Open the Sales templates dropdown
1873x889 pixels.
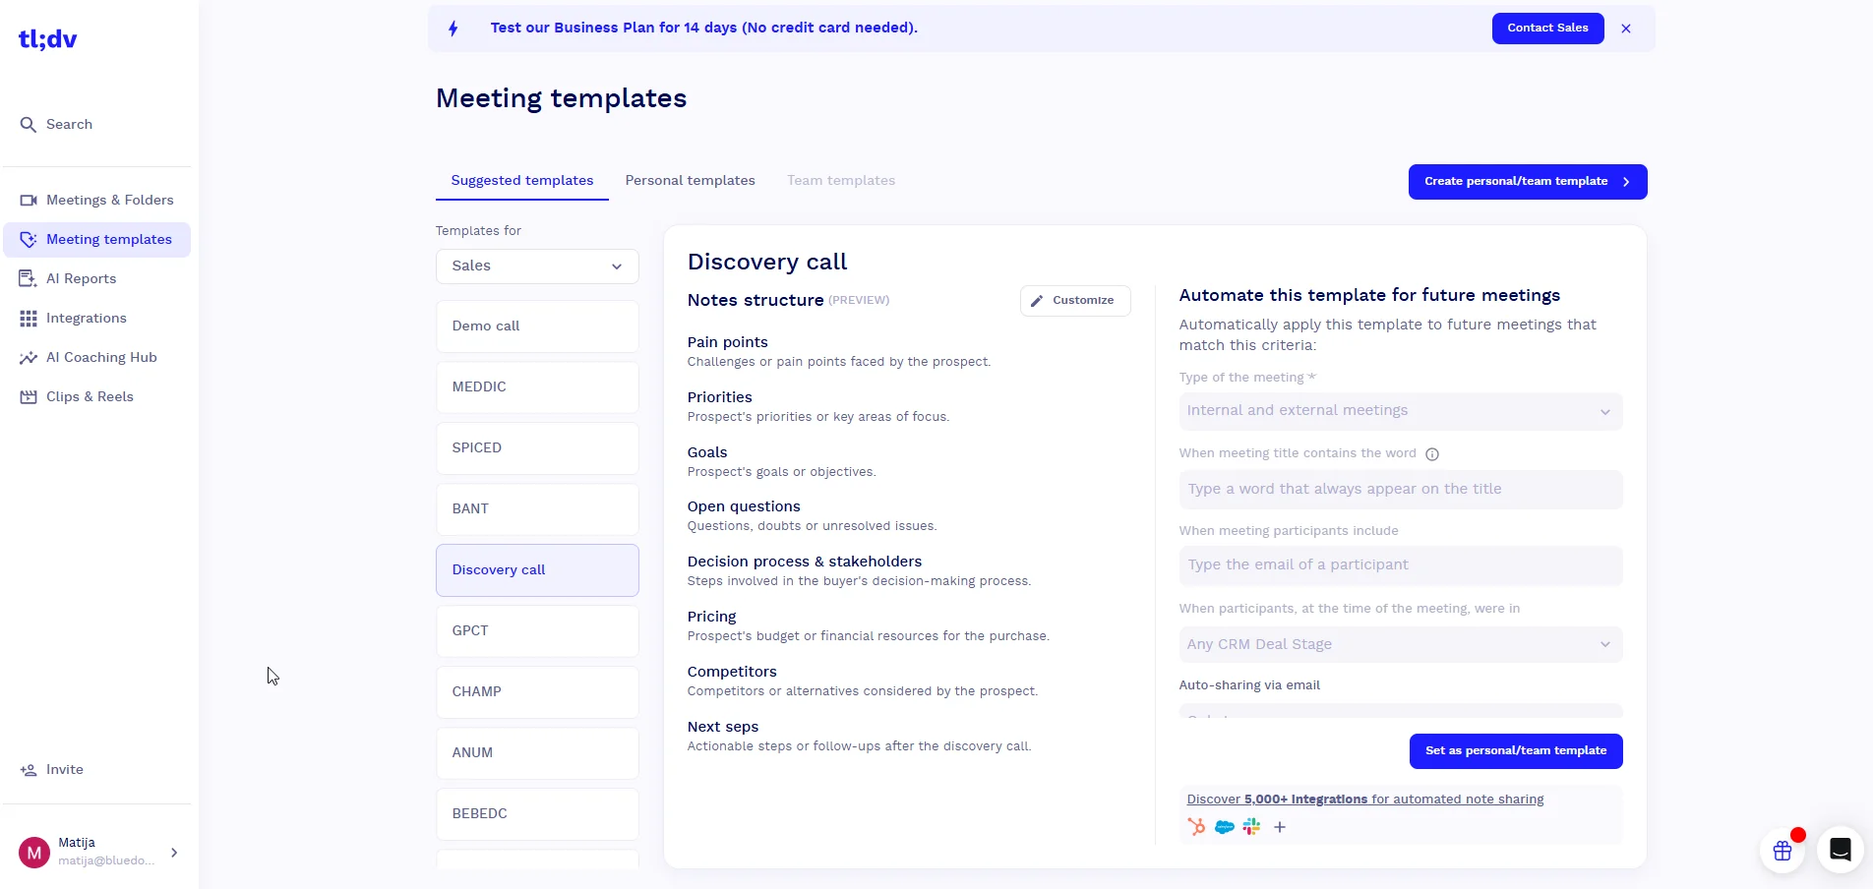click(536, 266)
